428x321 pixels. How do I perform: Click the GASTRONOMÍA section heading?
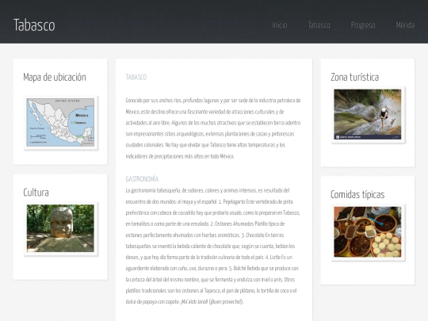pyautogui.click(x=142, y=179)
